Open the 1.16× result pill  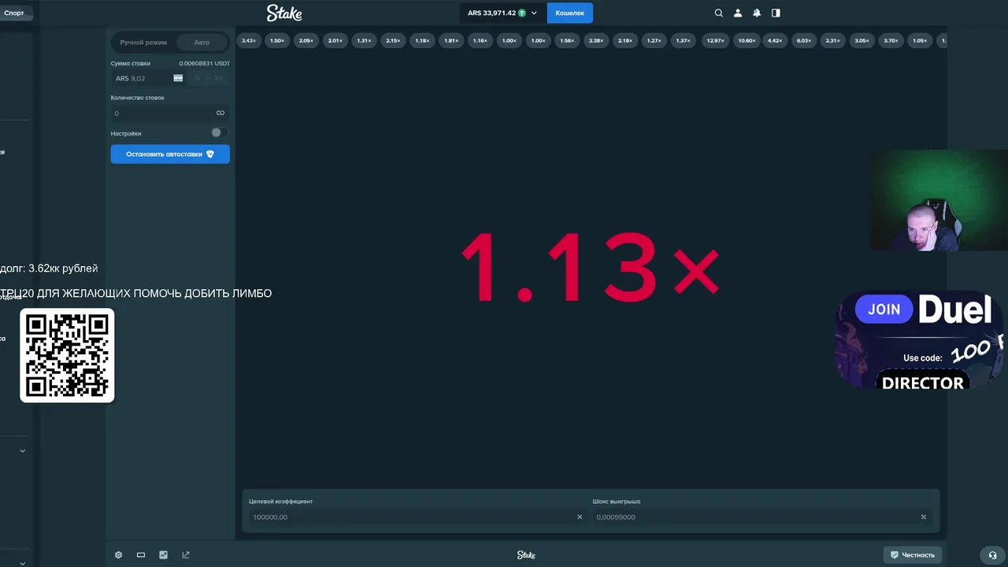480,40
